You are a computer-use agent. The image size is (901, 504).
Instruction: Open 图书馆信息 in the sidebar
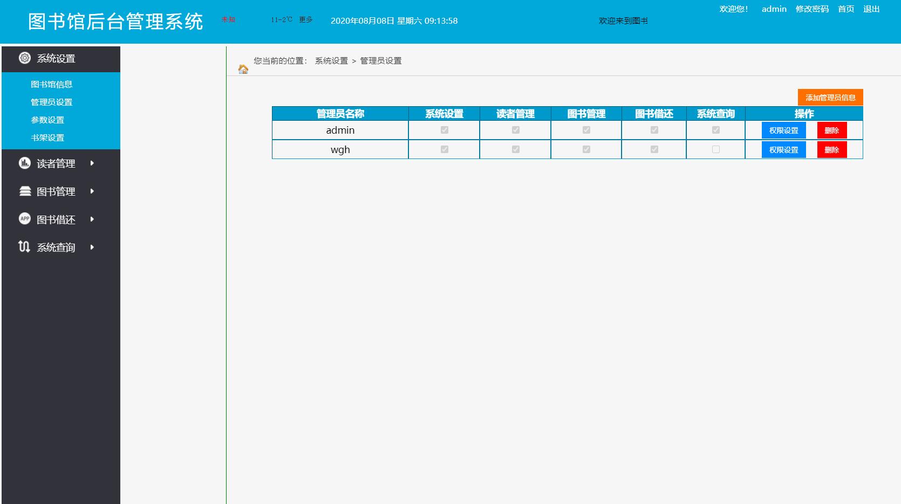51,84
